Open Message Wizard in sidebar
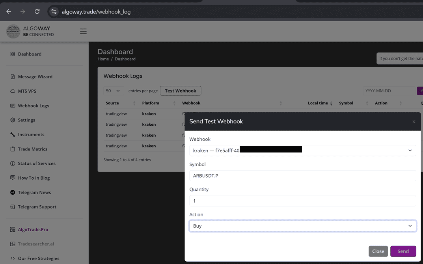 pos(35,76)
